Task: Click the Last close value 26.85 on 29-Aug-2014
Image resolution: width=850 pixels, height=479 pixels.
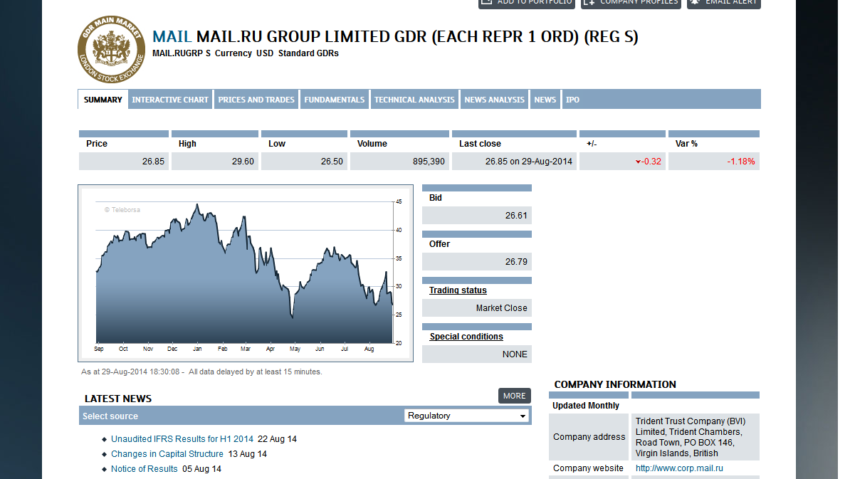Action: coord(528,162)
